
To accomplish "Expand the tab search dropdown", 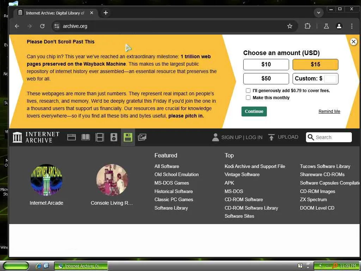I will click(x=319, y=13).
